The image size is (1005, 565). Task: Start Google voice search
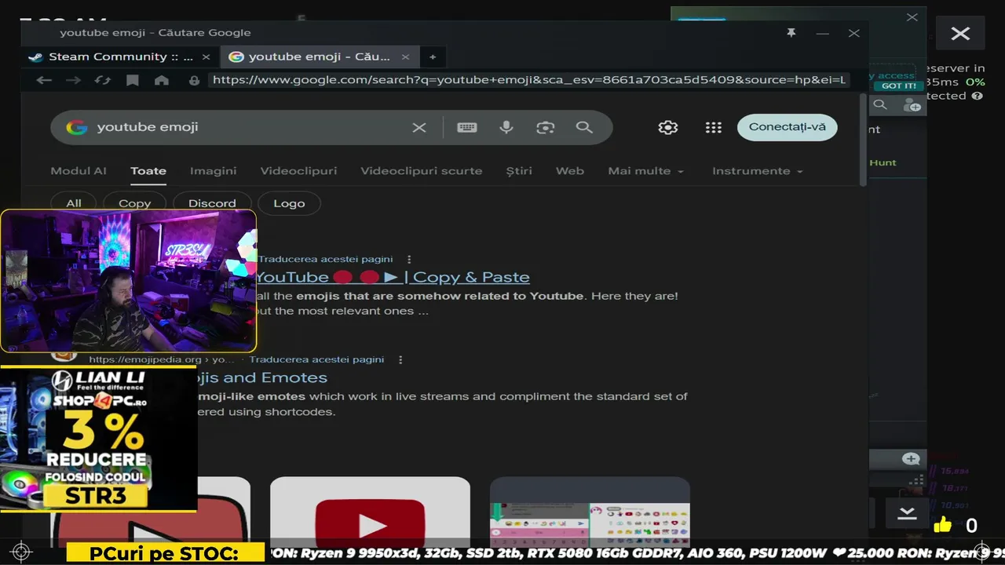pyautogui.click(x=506, y=127)
